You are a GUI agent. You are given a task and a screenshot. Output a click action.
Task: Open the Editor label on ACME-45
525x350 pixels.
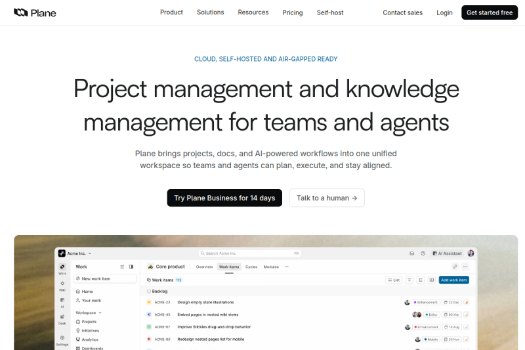point(432,315)
